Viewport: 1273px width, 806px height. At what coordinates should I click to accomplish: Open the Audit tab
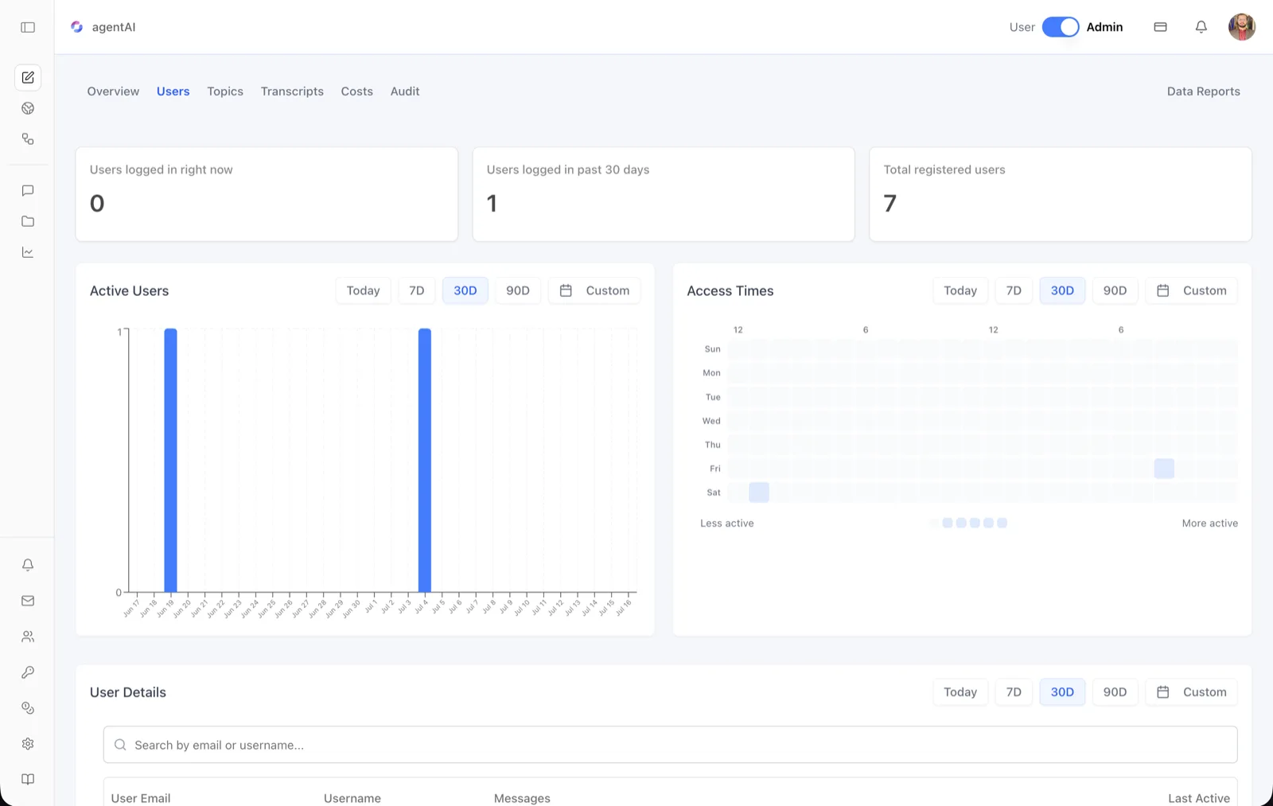coord(405,92)
